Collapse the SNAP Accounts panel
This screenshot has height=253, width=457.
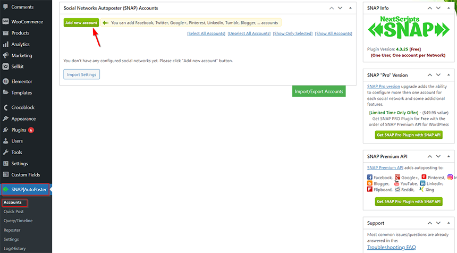[x=350, y=8]
